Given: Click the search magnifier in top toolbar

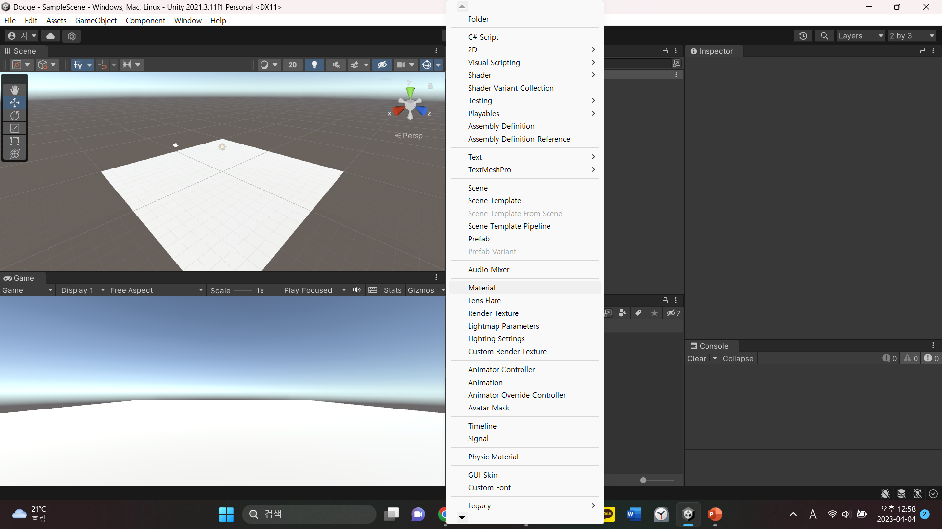Looking at the screenshot, I should pos(824,36).
